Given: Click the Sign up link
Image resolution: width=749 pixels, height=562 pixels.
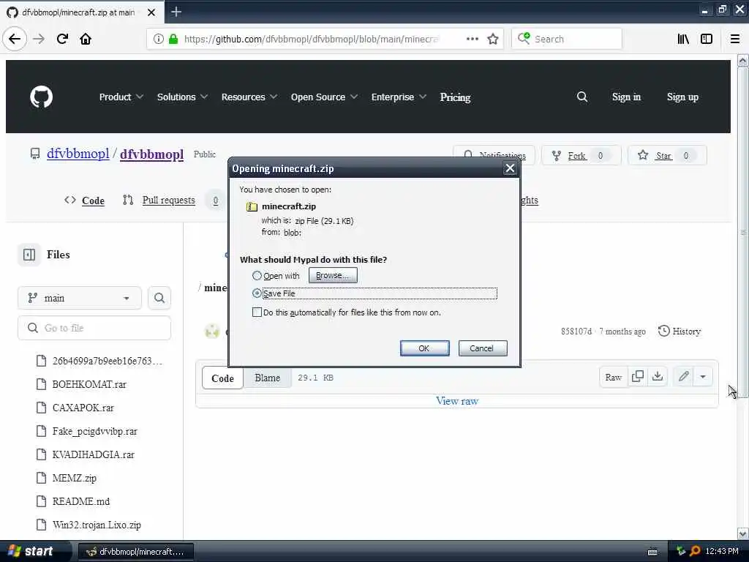Looking at the screenshot, I should point(682,97).
